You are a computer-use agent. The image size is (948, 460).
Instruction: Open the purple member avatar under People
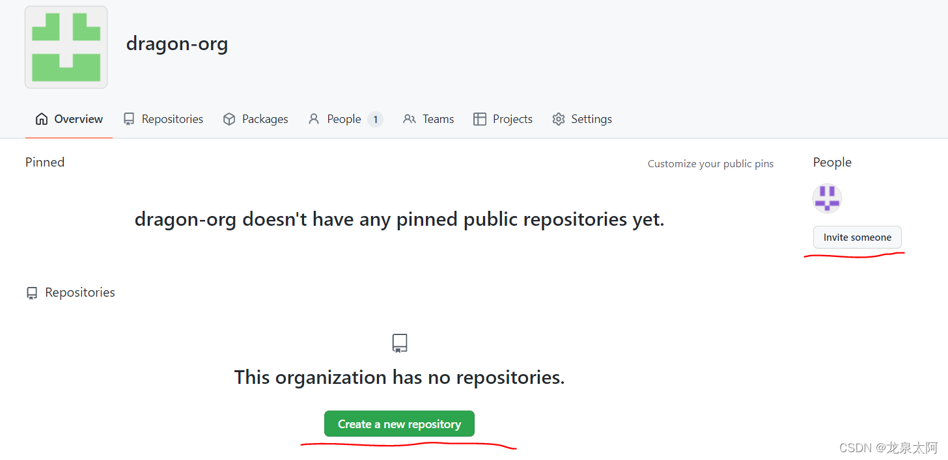tap(828, 198)
